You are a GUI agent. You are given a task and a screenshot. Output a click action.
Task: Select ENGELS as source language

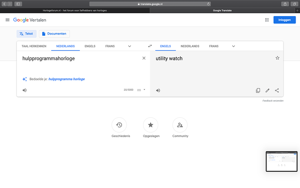tap(90, 46)
